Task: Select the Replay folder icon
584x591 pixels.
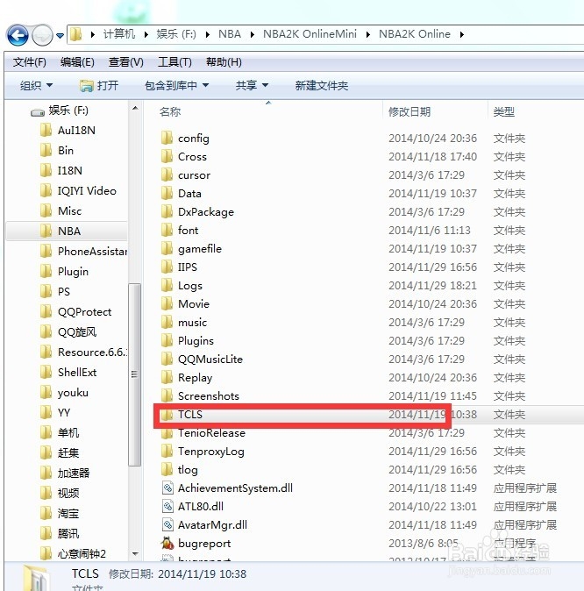Action: 167,378
